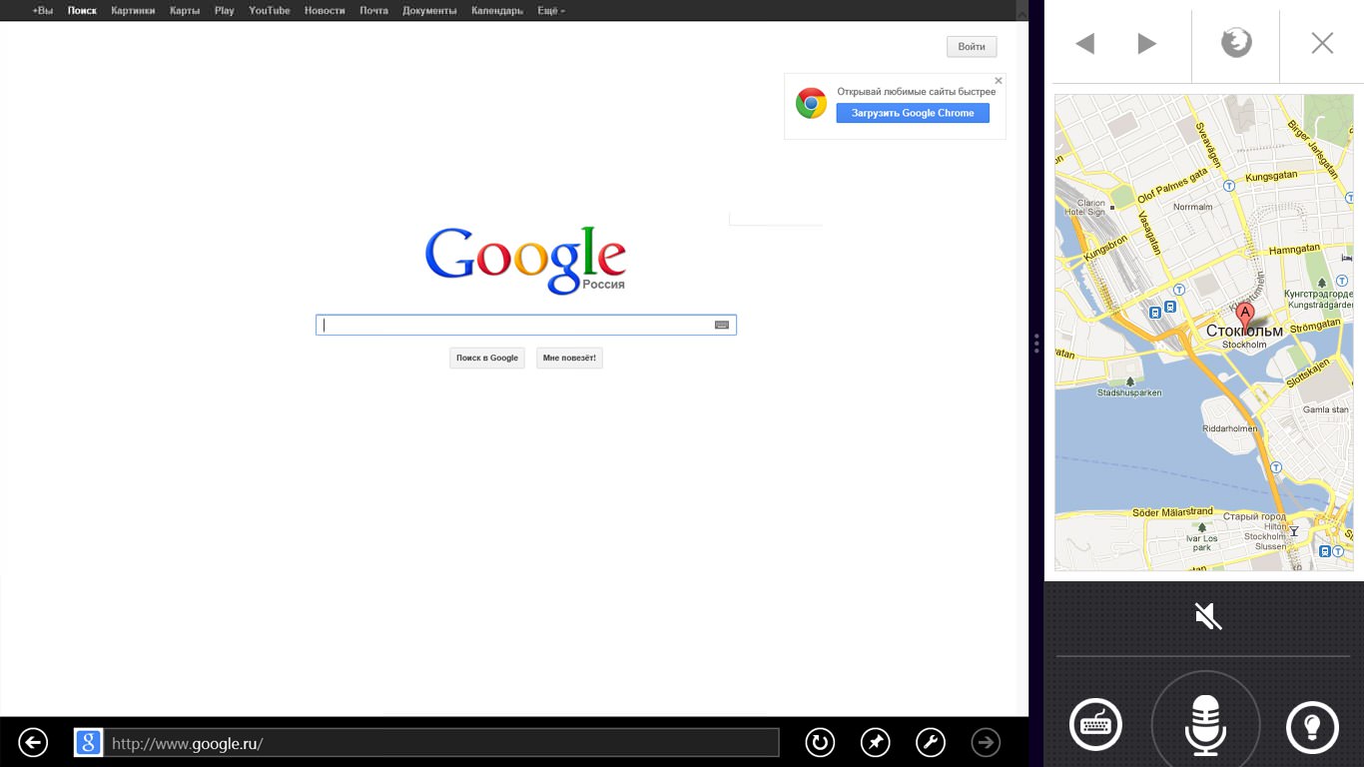Go back with the browser back arrow
The width and height of the screenshot is (1364, 767).
(x=33, y=742)
